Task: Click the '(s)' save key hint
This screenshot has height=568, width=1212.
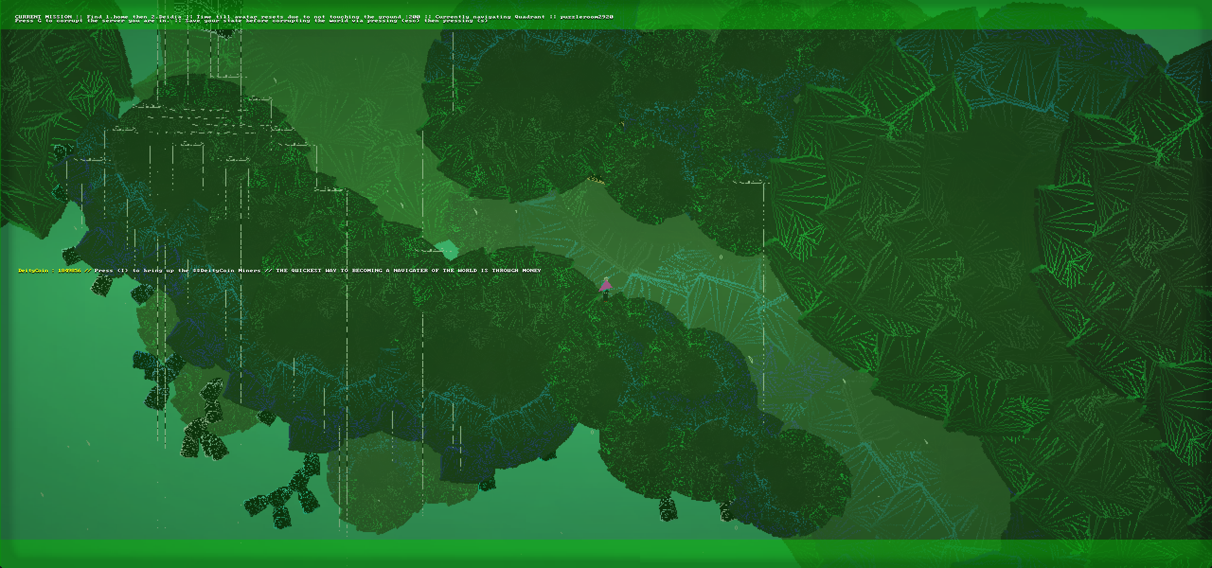Action: pos(482,21)
